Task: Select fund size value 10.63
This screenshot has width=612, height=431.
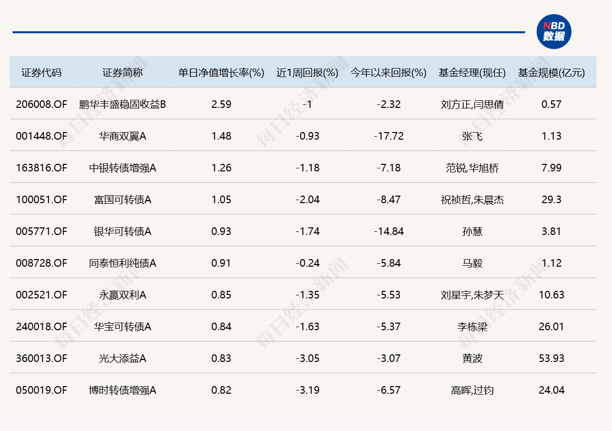Action: (x=552, y=295)
